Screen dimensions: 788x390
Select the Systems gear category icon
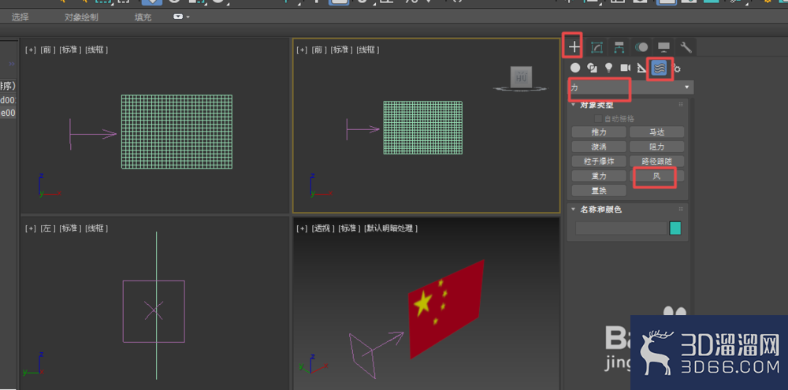point(677,69)
